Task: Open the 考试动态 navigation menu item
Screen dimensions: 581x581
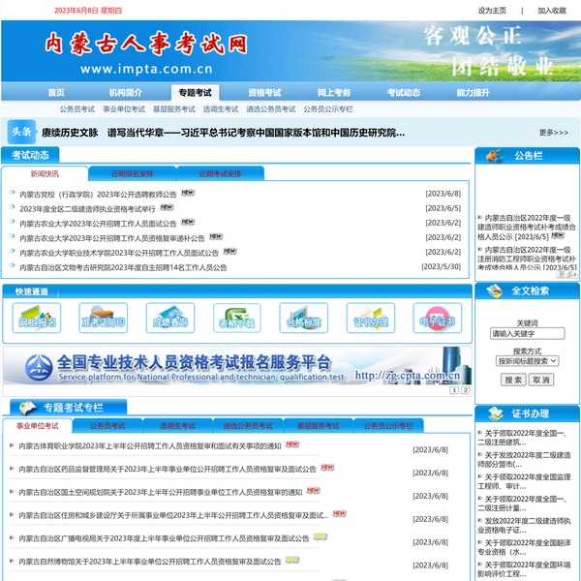Action: [403, 93]
